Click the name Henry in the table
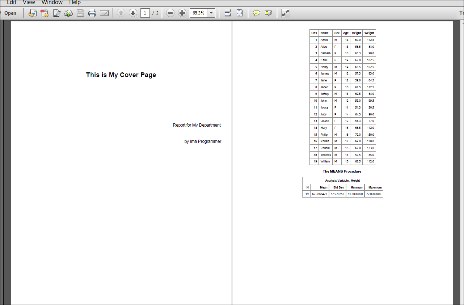 324,67
